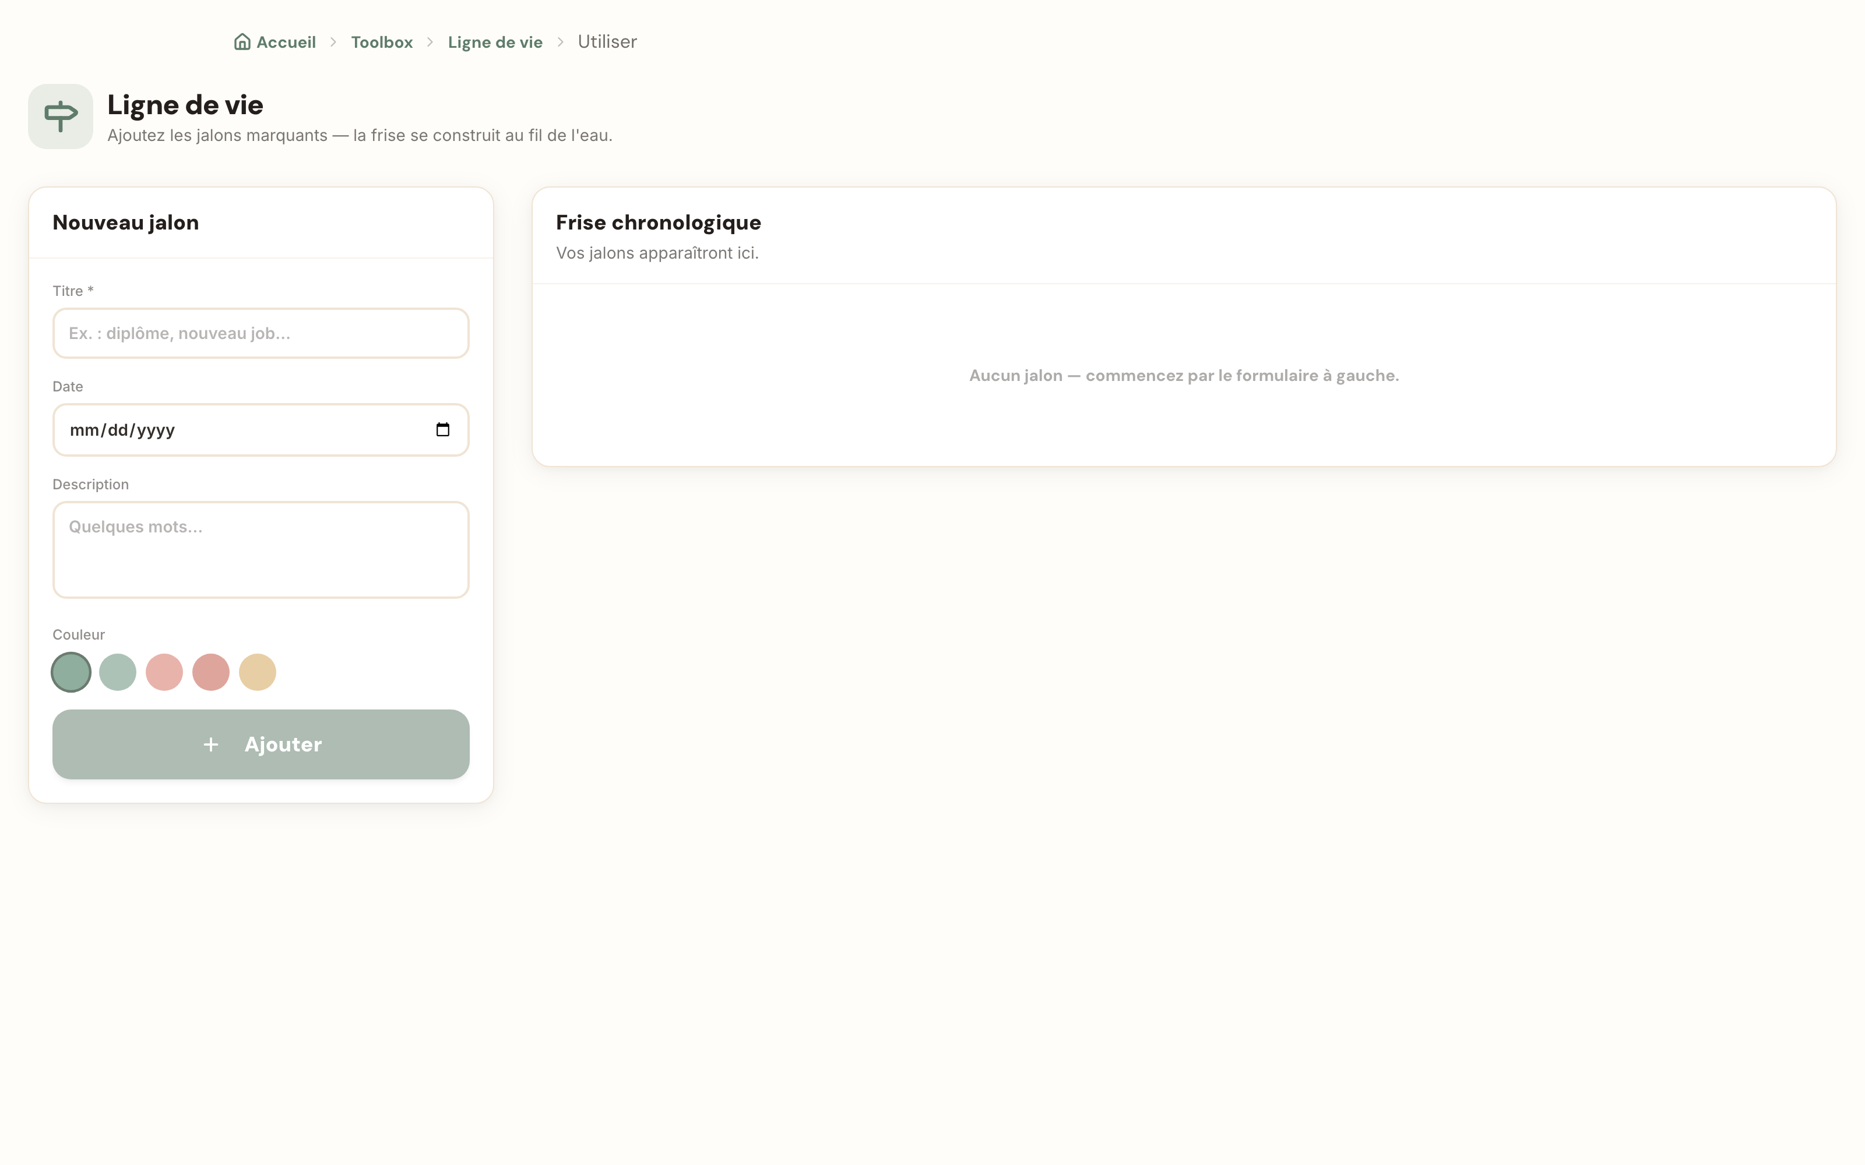The image size is (1865, 1165).
Task: Click the home icon next to Accueil
Action: (x=242, y=41)
